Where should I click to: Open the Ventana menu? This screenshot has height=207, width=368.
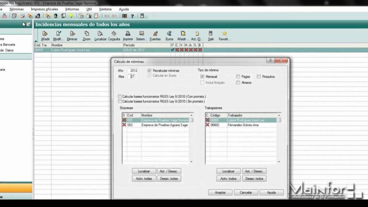pyautogui.click(x=105, y=9)
